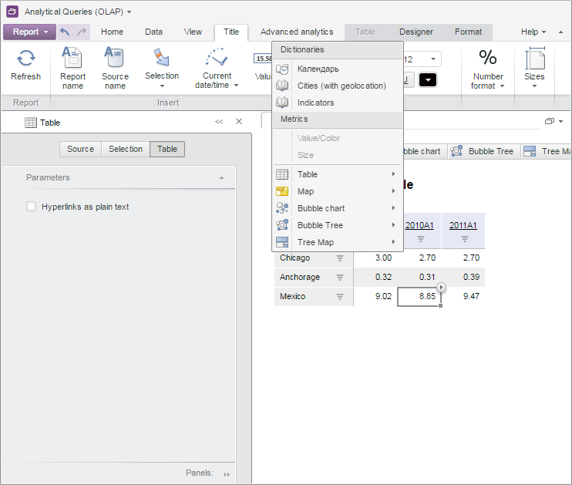
Task: Collapse the side panel with double chevron
Action: point(219,122)
